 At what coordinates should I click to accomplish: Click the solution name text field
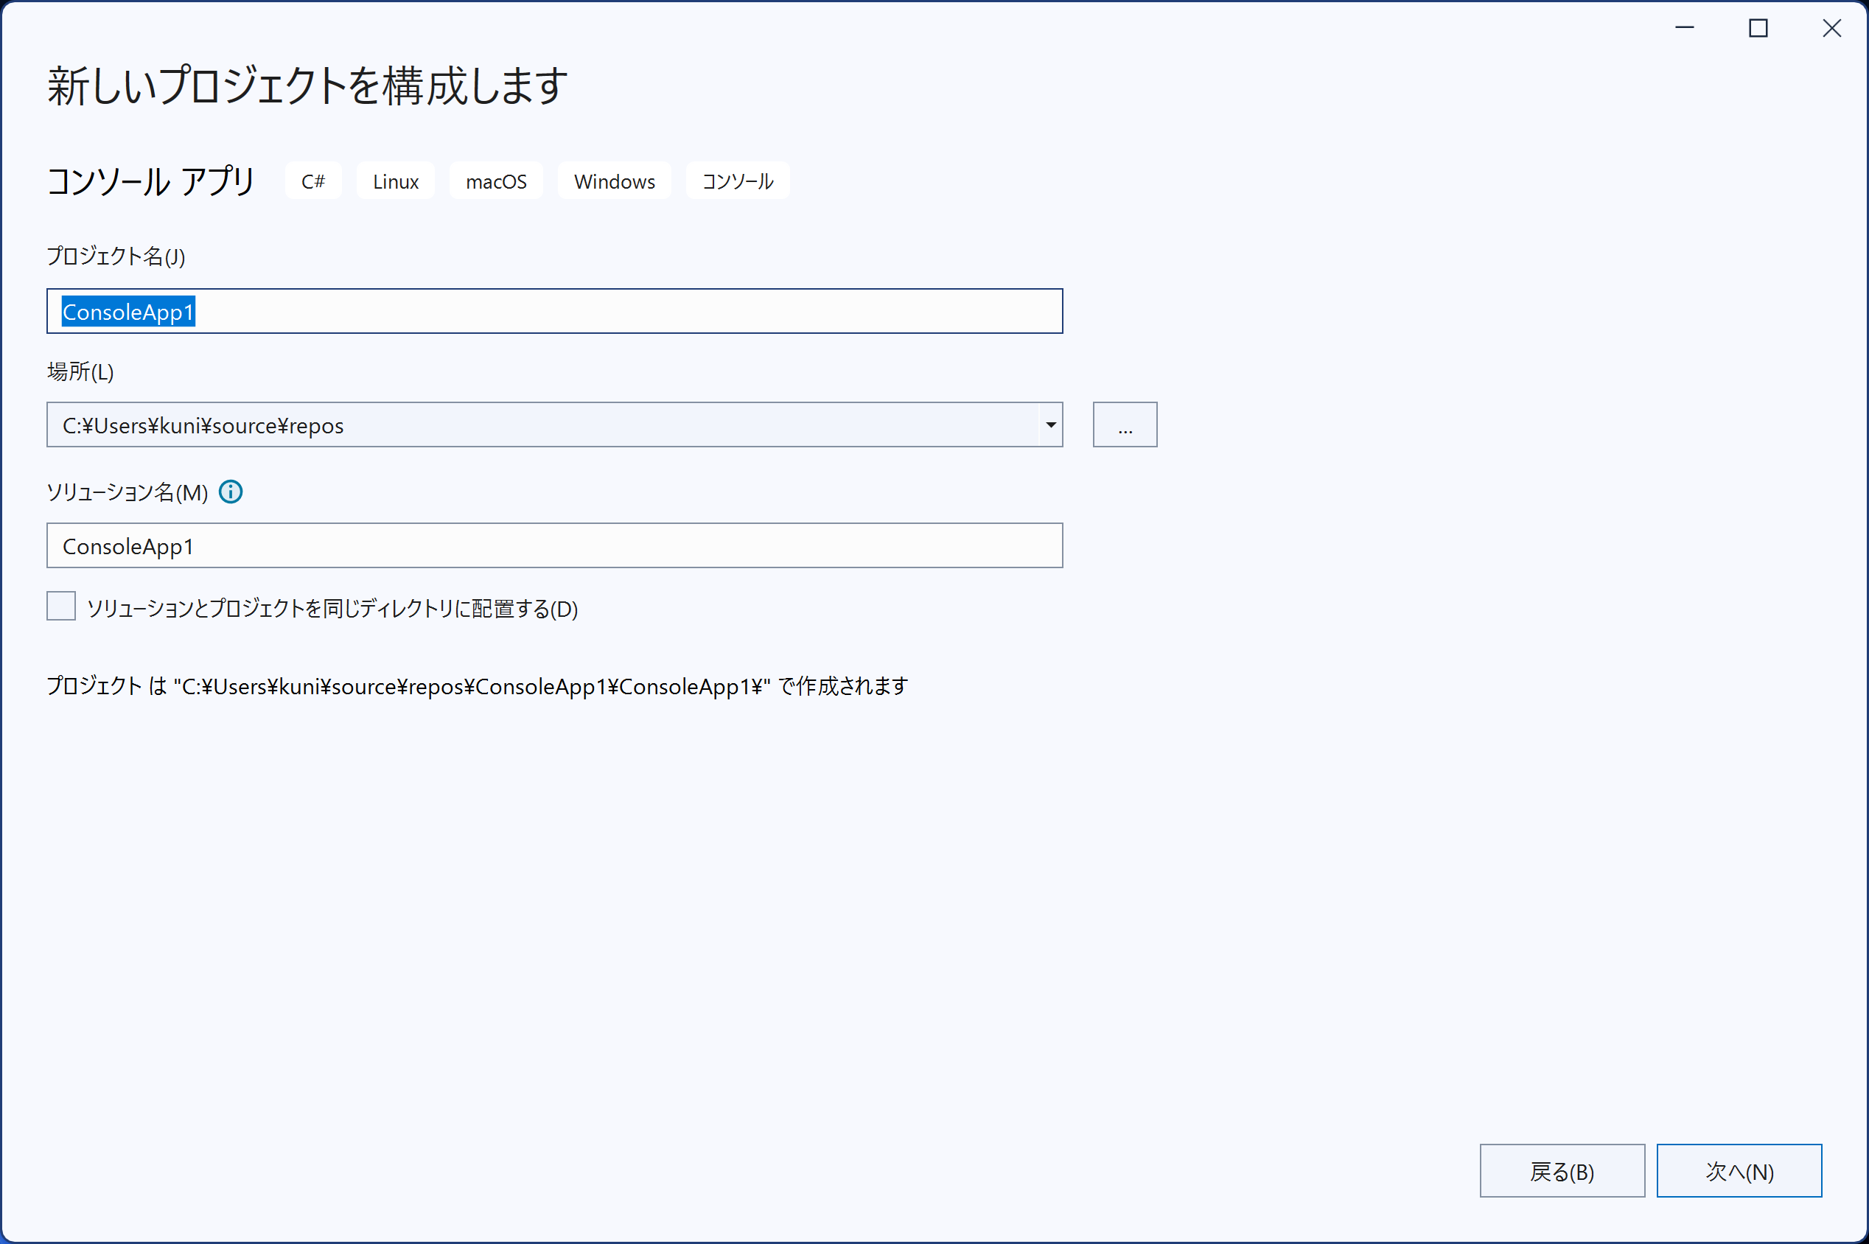point(554,546)
